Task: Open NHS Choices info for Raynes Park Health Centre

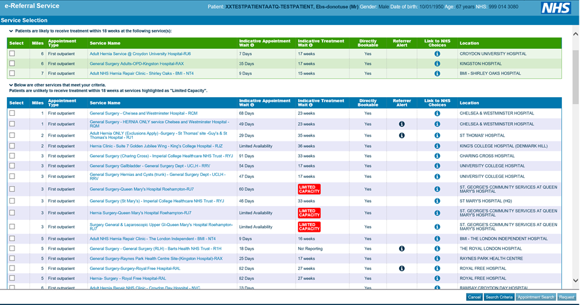Action: click(437, 259)
